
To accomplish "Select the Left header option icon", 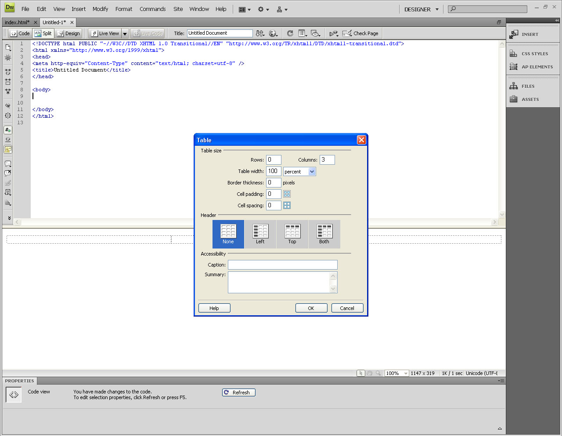I will (x=260, y=231).
